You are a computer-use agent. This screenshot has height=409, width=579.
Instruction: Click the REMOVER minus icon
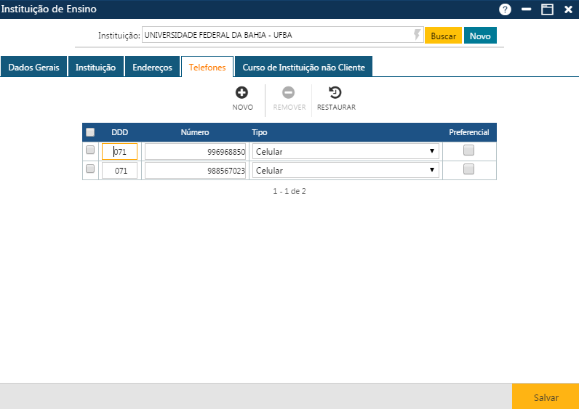(289, 93)
